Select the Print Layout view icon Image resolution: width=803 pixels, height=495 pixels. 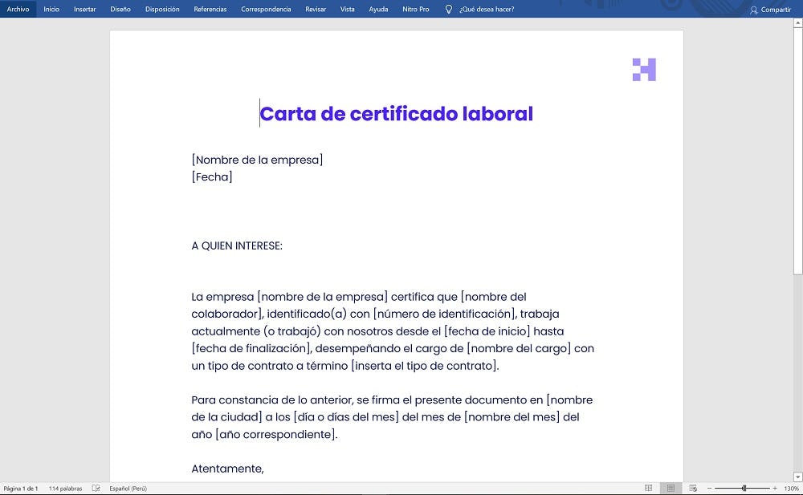(670, 488)
